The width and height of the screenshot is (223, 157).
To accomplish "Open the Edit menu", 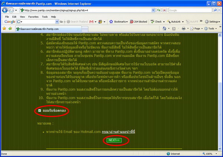I will (14, 17).
